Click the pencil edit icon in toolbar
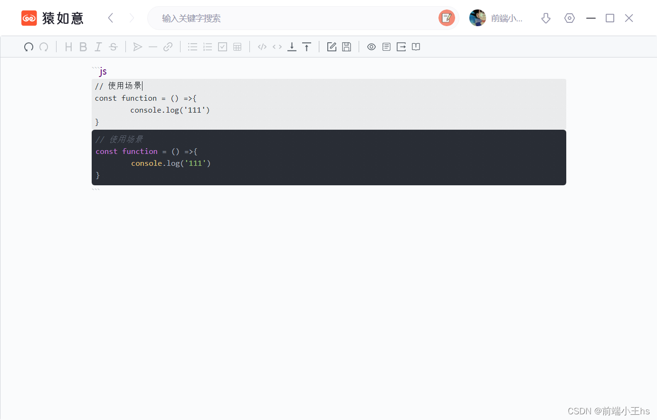This screenshot has height=420, width=657. coord(332,47)
